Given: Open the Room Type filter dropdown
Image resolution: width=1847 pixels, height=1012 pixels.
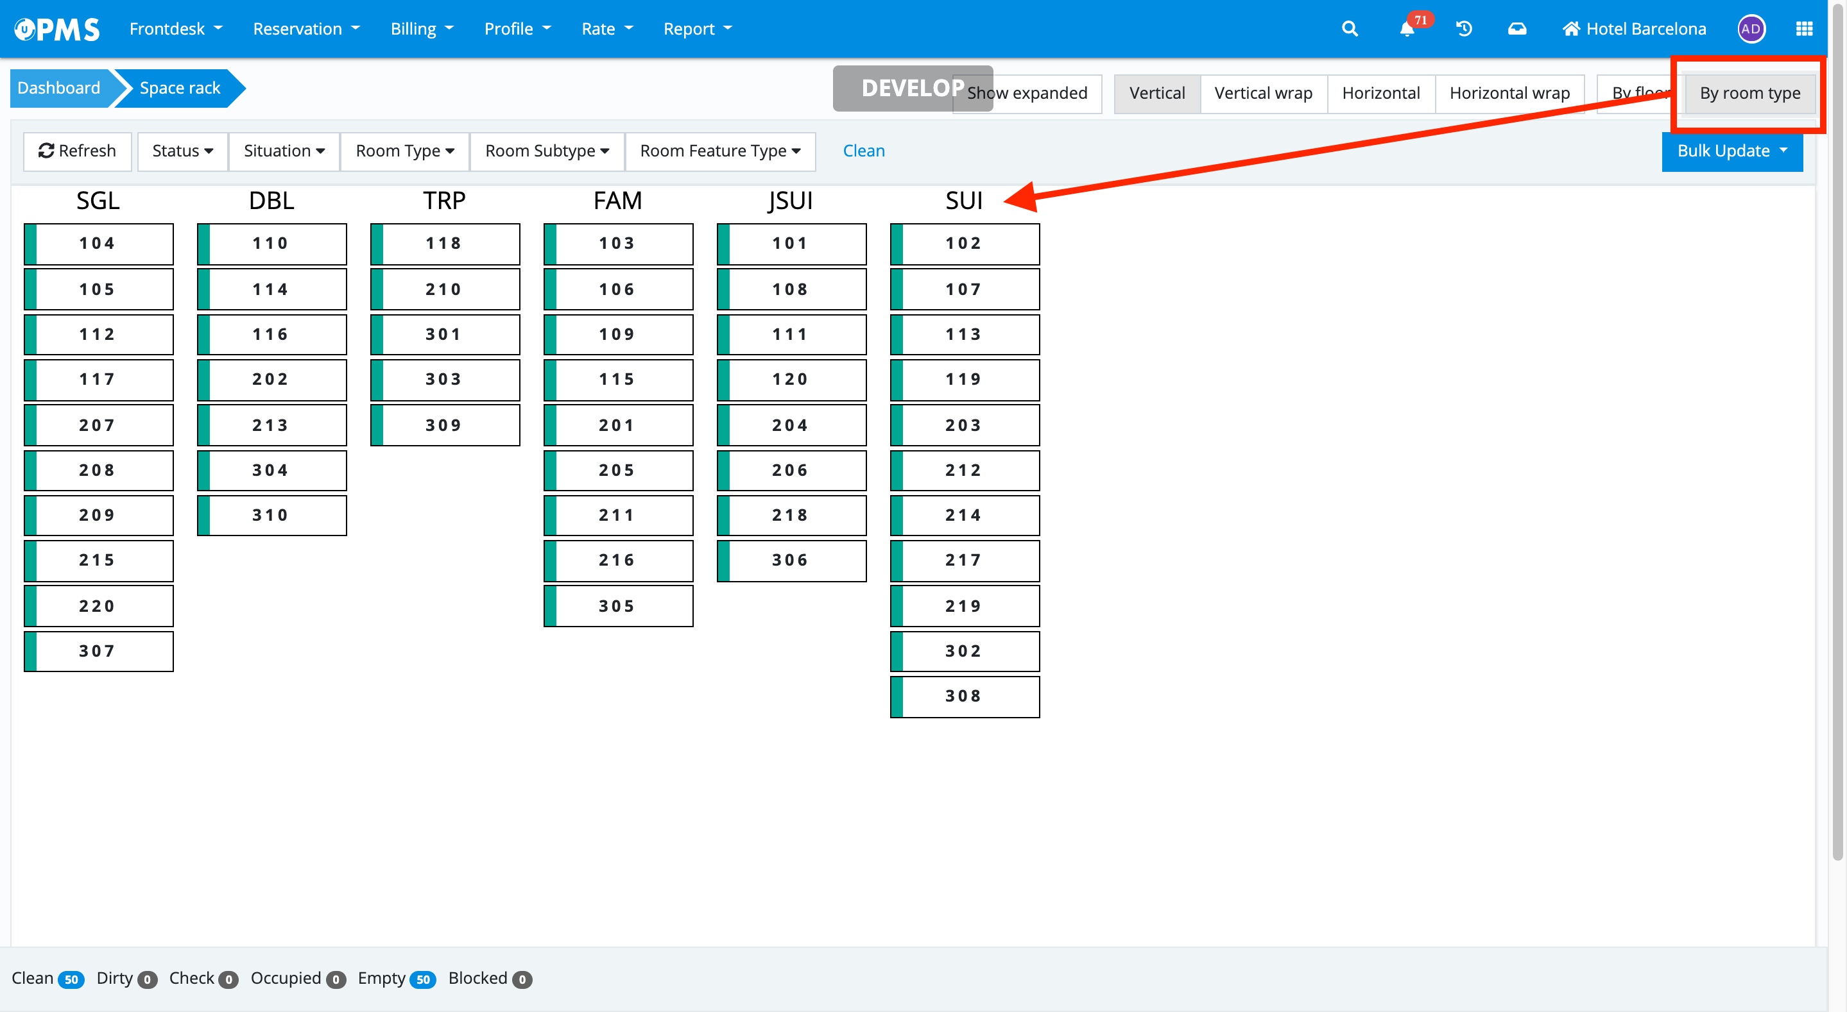Looking at the screenshot, I should click(x=404, y=151).
